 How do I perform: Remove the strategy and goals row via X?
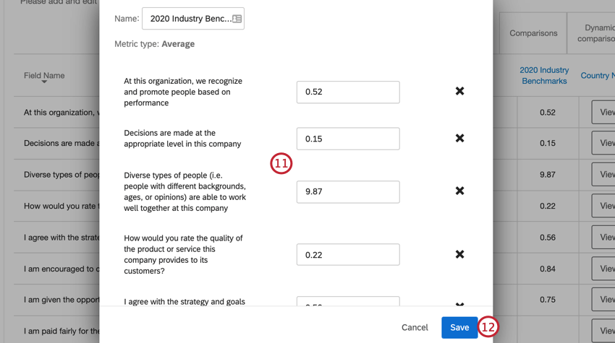[x=459, y=304]
